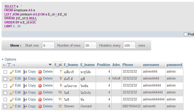Screen dimensions: 194x111
Task: Open the column sort dropdown triangle
Action: (x=50, y=65)
